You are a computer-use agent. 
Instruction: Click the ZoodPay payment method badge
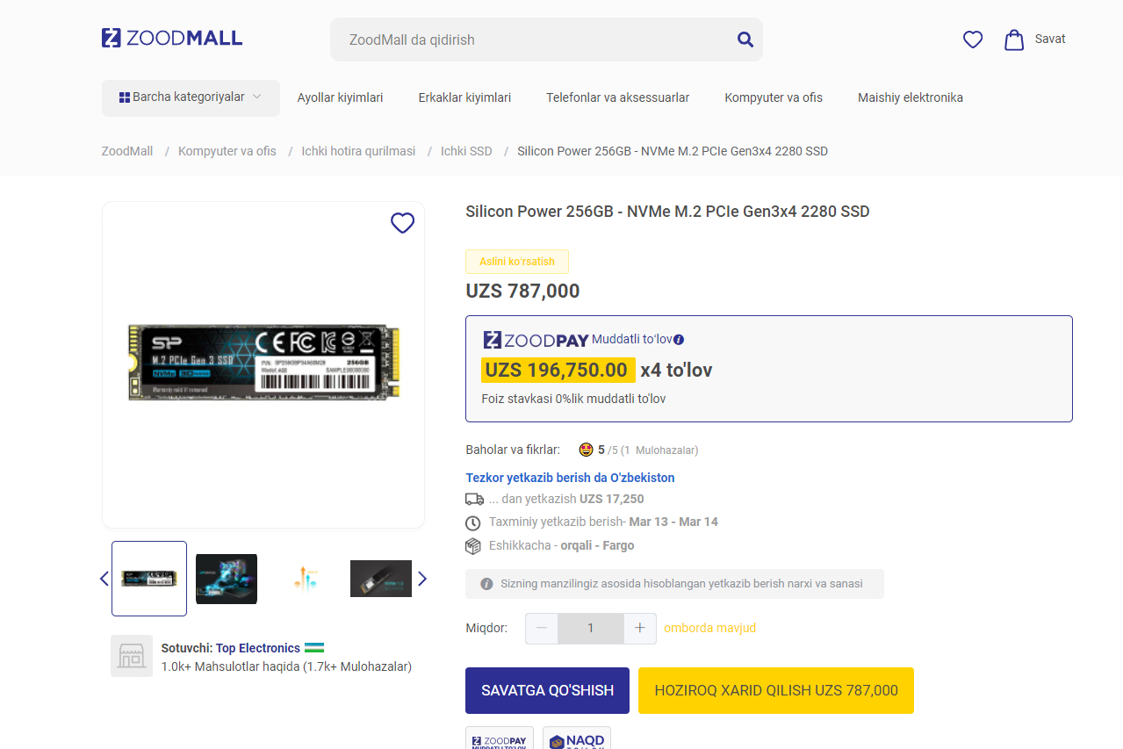pyautogui.click(x=500, y=738)
